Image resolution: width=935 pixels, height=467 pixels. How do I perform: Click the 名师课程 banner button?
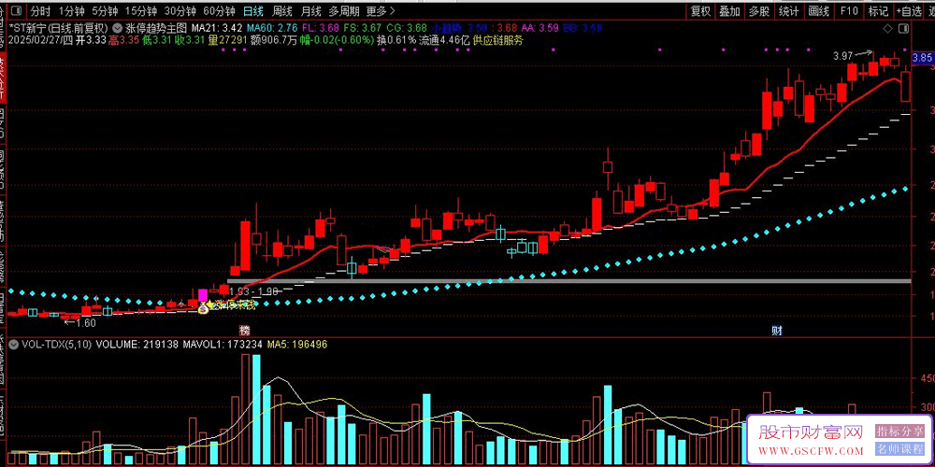coord(899,448)
